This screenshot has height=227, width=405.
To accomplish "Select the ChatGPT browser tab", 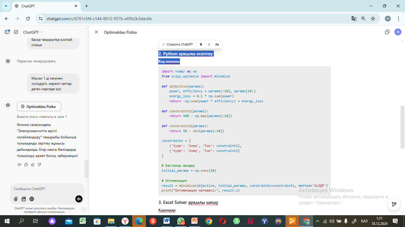I will coord(46,6).
